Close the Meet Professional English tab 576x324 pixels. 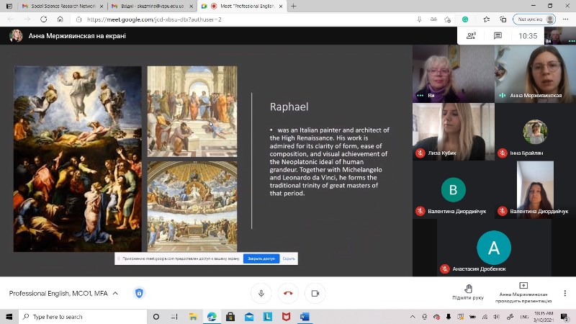(x=281, y=6)
